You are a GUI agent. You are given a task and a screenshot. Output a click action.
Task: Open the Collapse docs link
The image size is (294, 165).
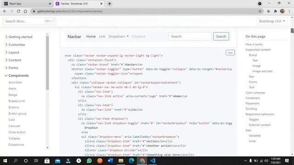point(14,138)
